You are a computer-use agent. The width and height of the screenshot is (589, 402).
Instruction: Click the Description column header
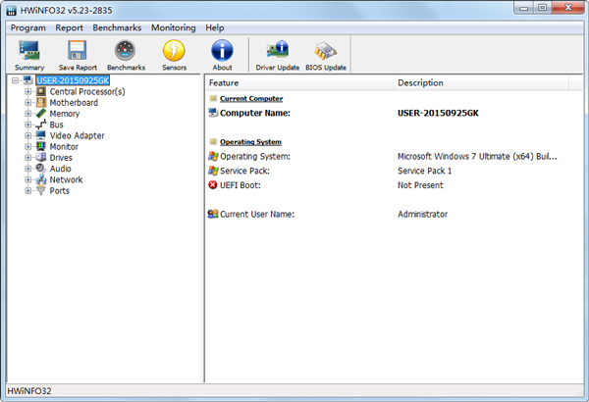click(x=481, y=82)
